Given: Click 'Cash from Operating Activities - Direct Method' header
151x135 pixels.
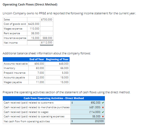Looking at the screenshot, I should click(54, 98).
